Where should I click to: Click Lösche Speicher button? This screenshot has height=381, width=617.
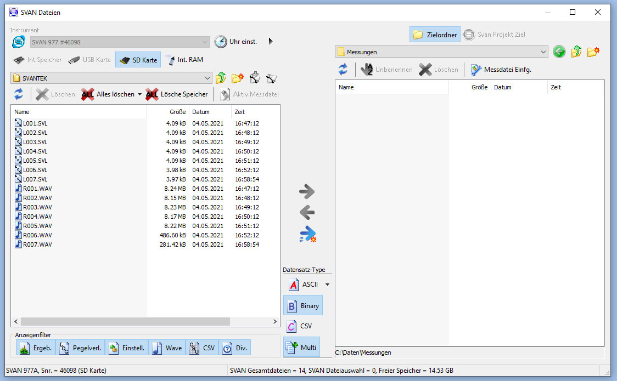[x=177, y=94]
